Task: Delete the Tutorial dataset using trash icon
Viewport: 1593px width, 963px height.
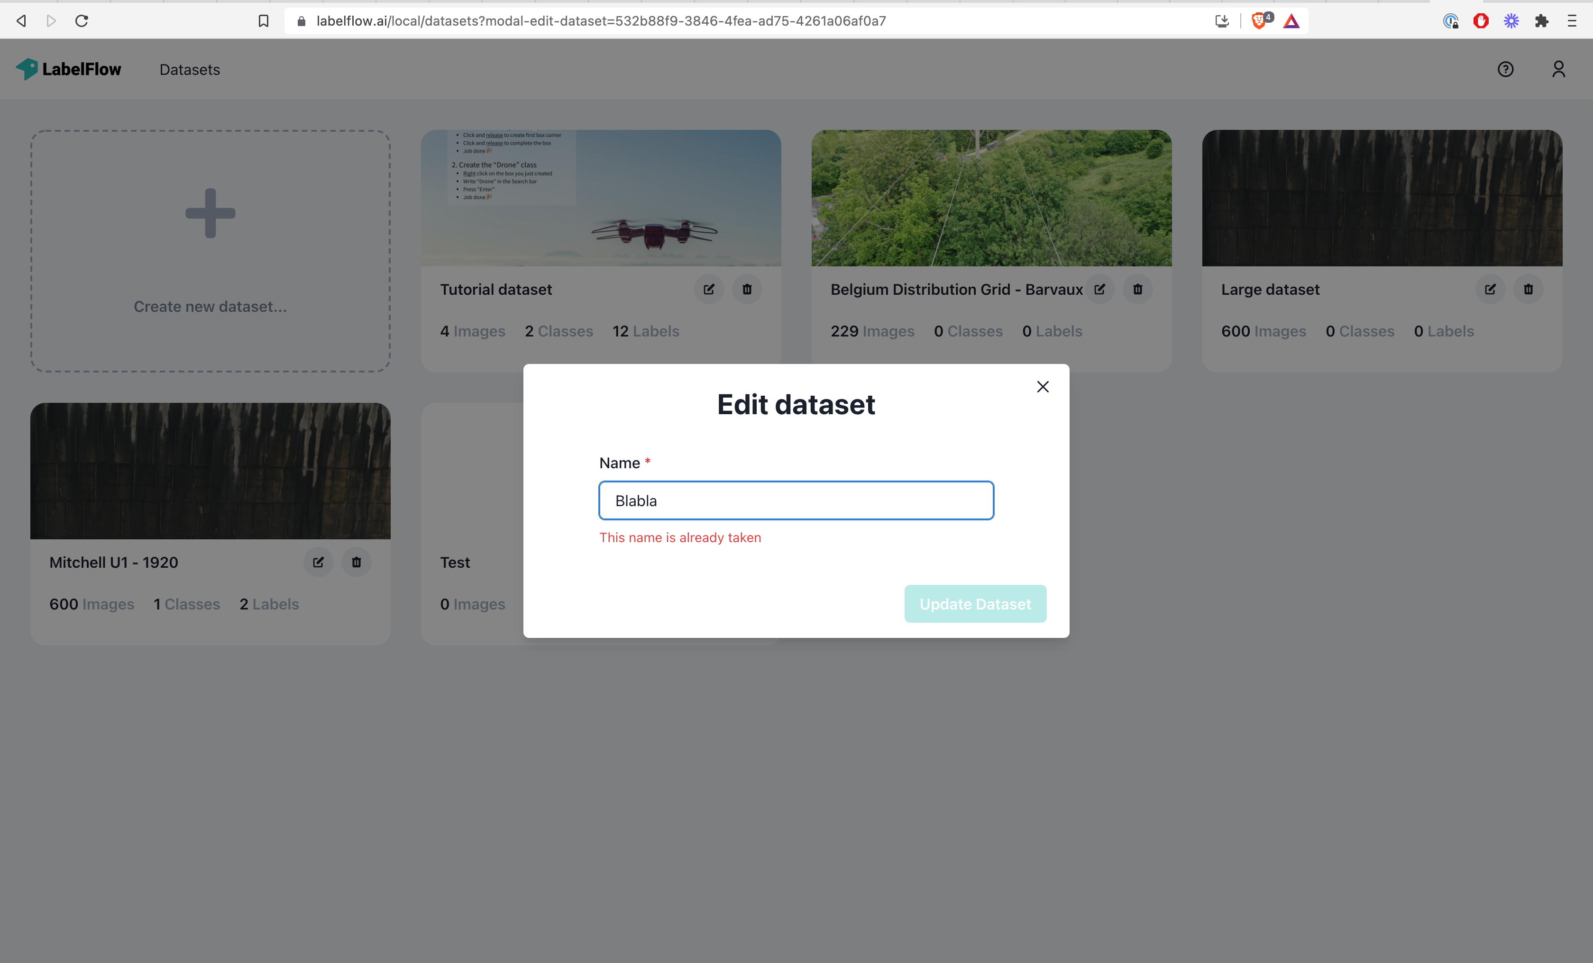Action: tap(747, 289)
